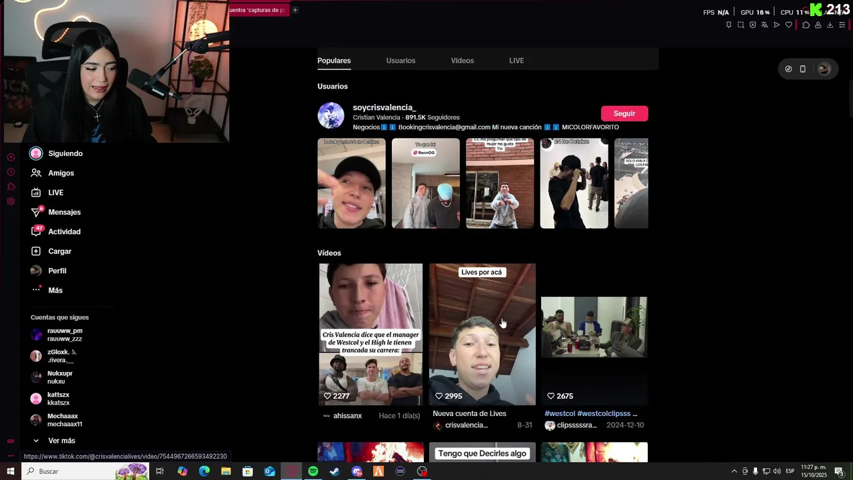Open the RennOG video thumbnail
The width and height of the screenshot is (853, 480).
pos(426,183)
